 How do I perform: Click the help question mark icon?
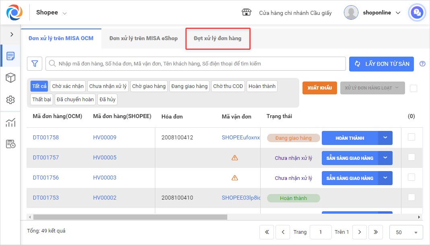(422, 64)
